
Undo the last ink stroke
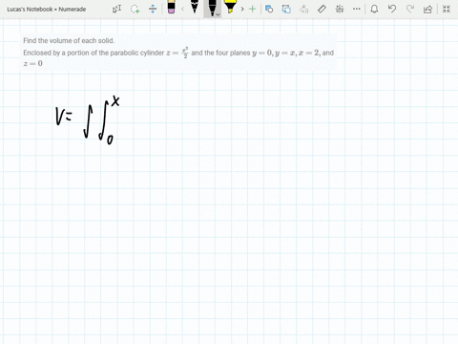[392, 9]
